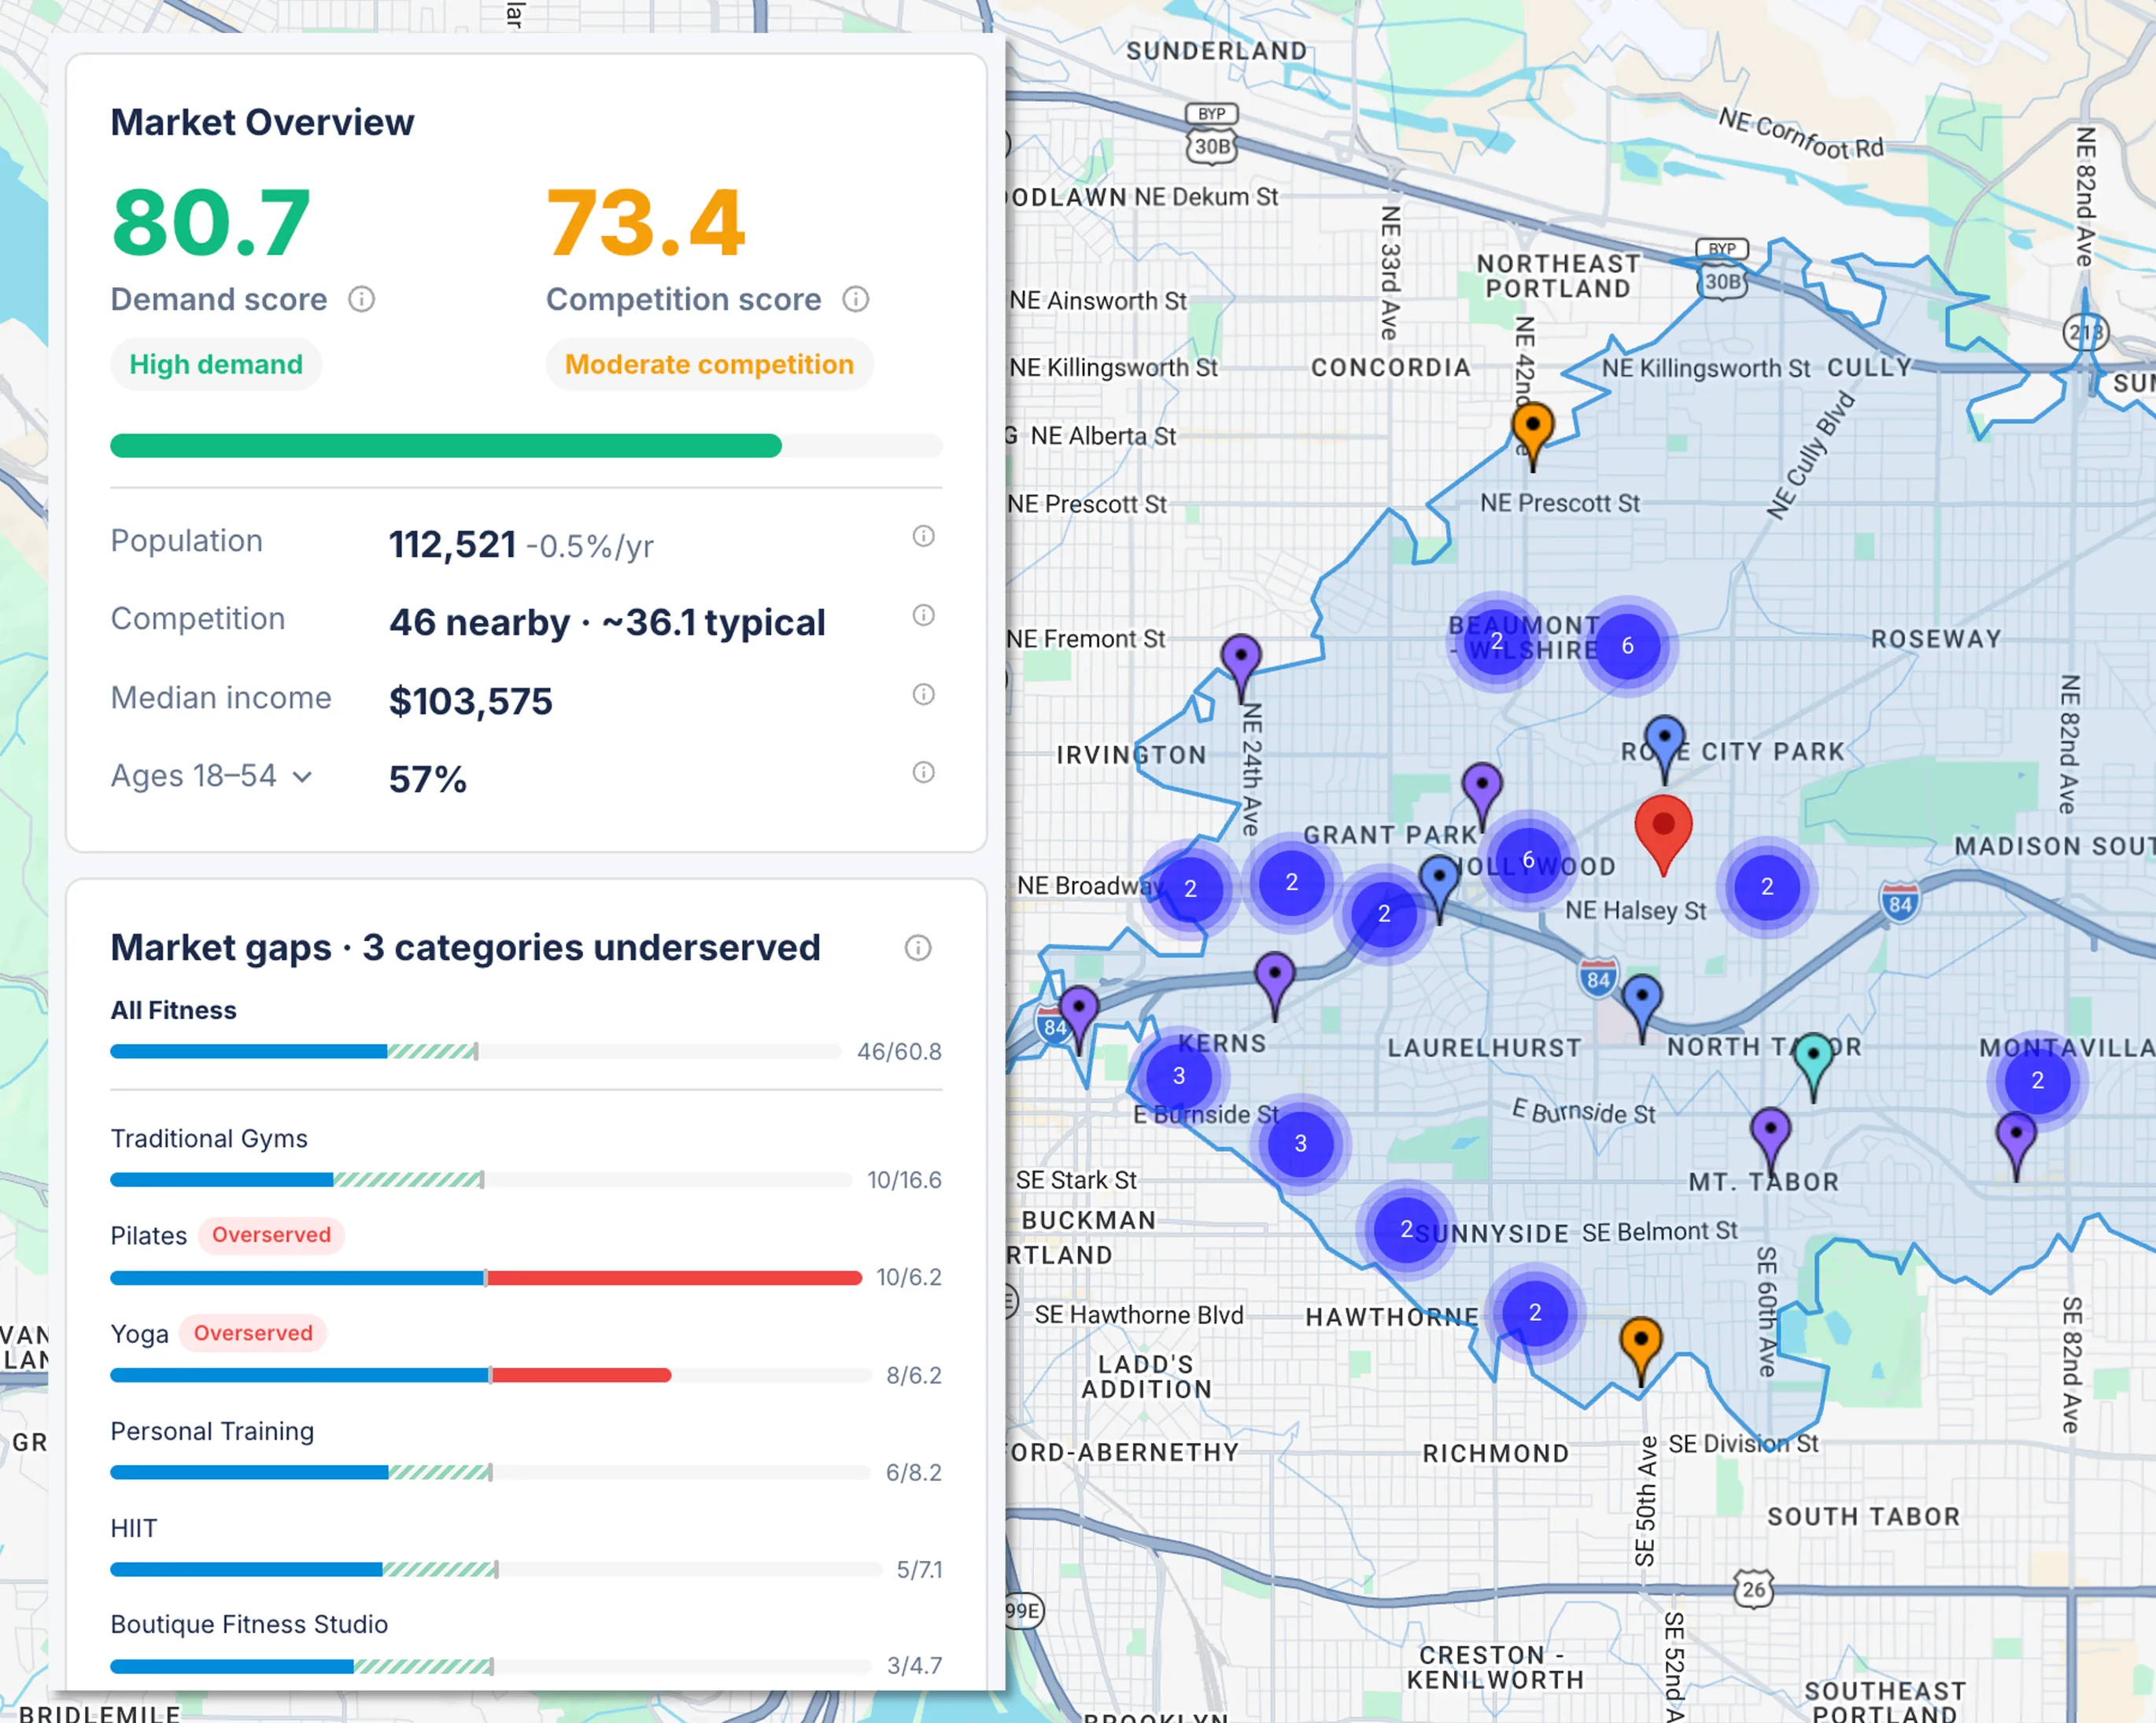Click the Yoga Overserved tag

(253, 1333)
